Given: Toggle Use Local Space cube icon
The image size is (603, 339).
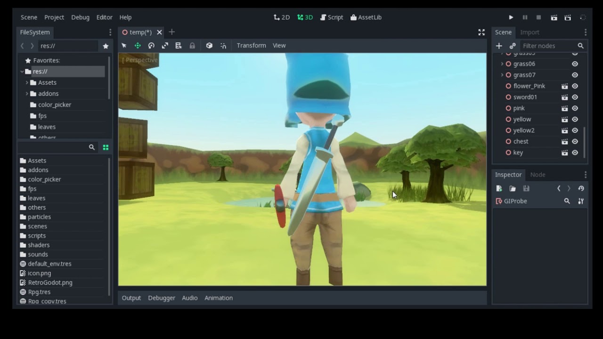Looking at the screenshot, I should pyautogui.click(x=209, y=46).
